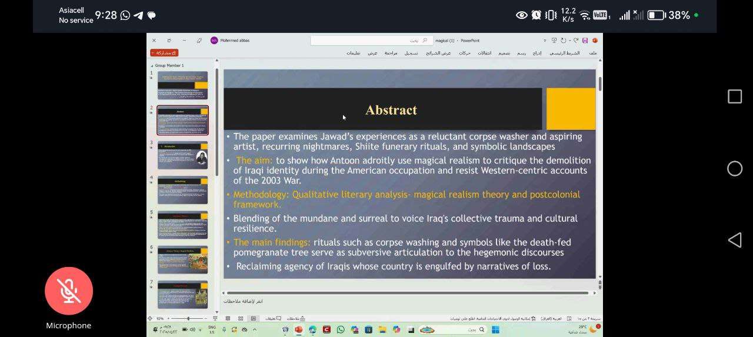The image size is (753, 337).
Task: Click PowerPoint icon in the Windows taskbar
Action: pos(298,330)
